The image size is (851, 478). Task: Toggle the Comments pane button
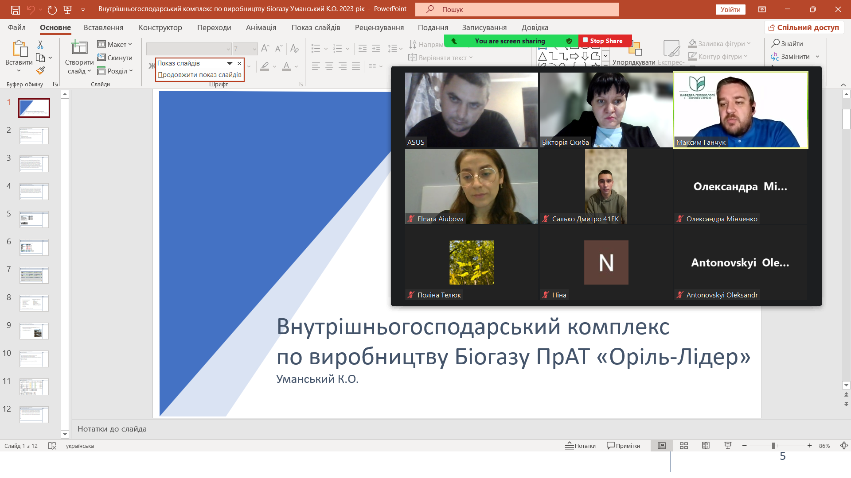[623, 446]
